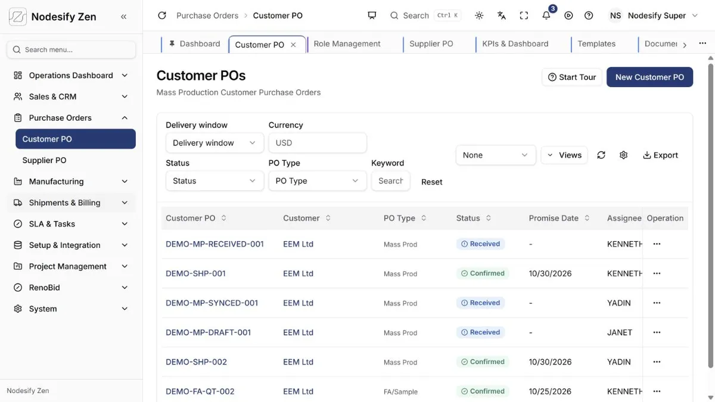Open the DEMO-FA-QT-002 purchase order
715x402 pixels.
200,391
